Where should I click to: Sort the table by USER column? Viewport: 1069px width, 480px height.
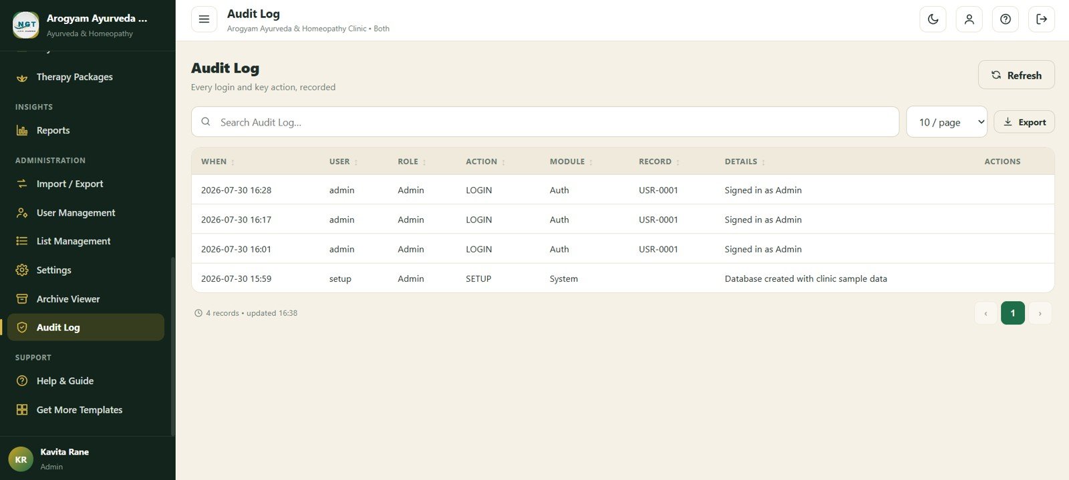pos(343,162)
